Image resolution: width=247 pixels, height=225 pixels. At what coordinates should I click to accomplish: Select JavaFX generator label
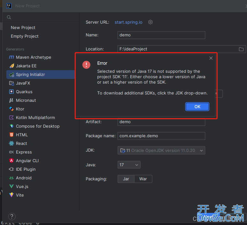[23, 83]
